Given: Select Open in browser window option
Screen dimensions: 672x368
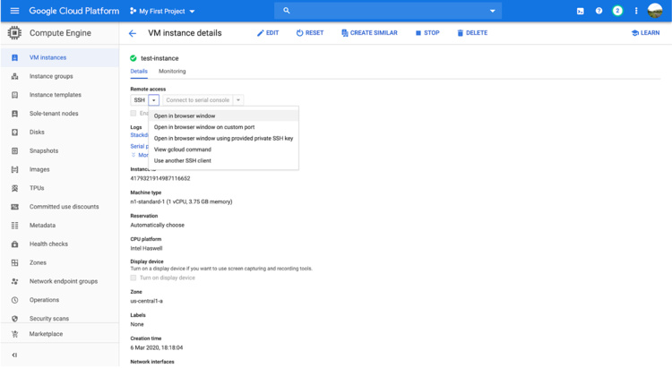Looking at the screenshot, I should point(185,116).
